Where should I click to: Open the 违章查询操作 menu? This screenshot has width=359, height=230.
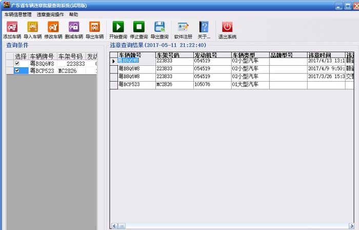coord(50,14)
